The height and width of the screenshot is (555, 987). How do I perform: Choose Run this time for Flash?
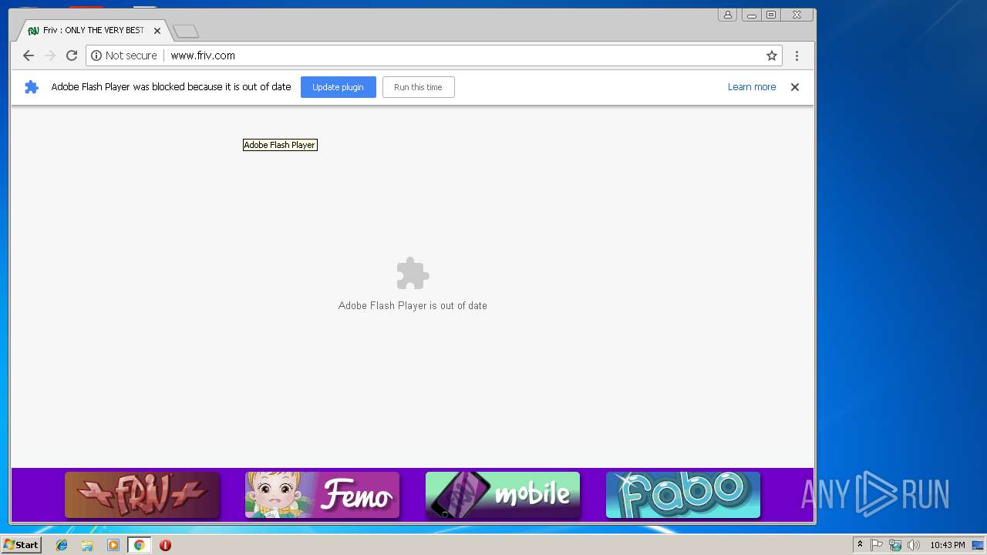(x=418, y=87)
